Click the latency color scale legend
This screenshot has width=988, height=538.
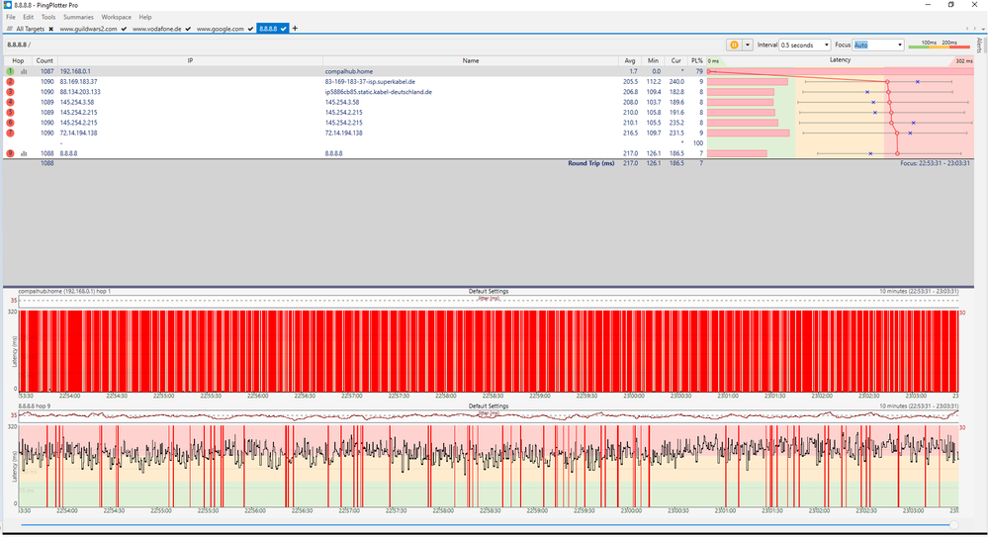(938, 45)
